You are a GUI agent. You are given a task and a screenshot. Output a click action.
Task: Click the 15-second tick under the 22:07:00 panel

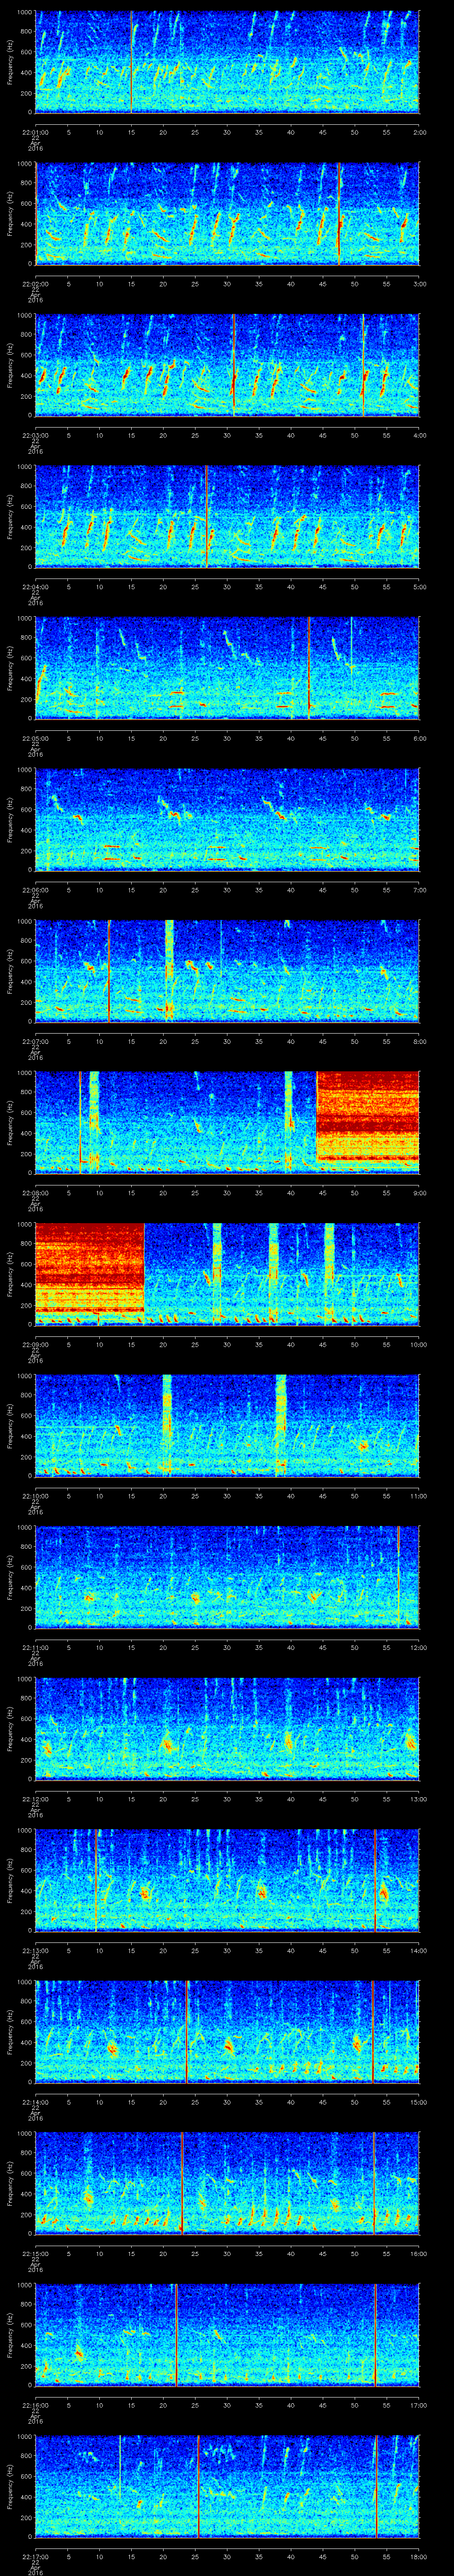pos(132,1041)
